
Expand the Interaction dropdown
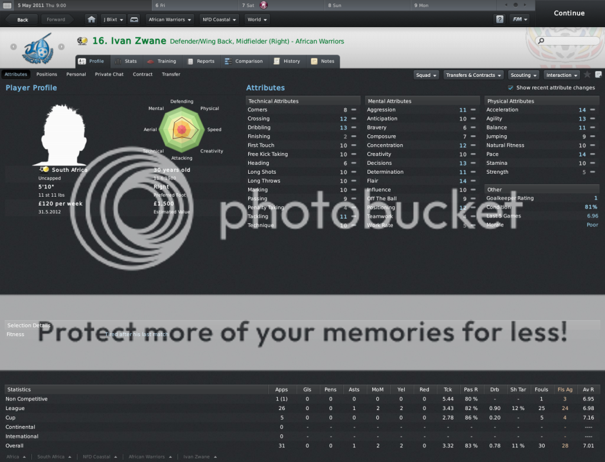point(561,75)
